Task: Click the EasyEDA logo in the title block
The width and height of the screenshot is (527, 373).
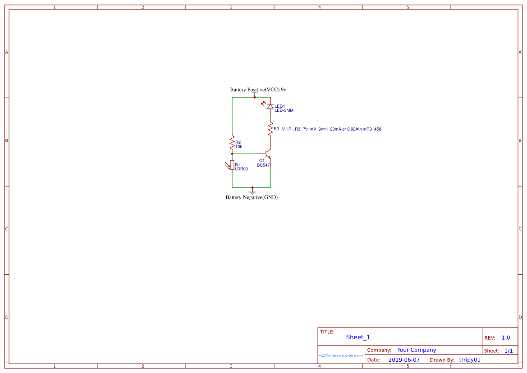Action: tap(340, 356)
